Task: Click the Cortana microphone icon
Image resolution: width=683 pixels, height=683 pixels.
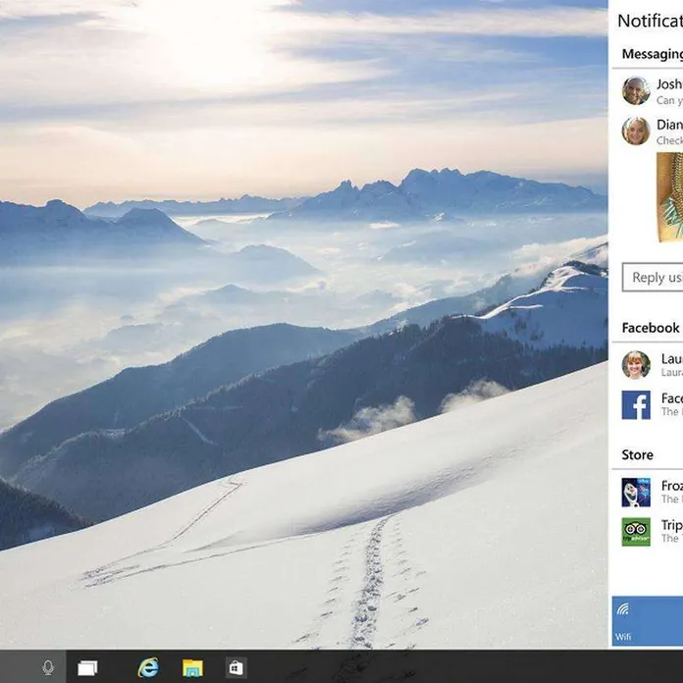Action: 47,667
